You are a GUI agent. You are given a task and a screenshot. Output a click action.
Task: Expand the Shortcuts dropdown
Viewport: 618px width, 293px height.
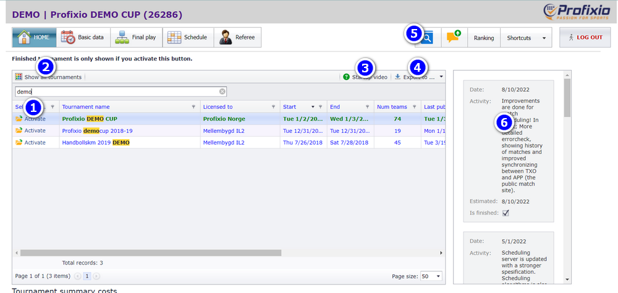click(x=526, y=38)
